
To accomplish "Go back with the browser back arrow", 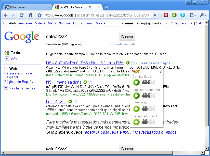I will tap(6, 15).
